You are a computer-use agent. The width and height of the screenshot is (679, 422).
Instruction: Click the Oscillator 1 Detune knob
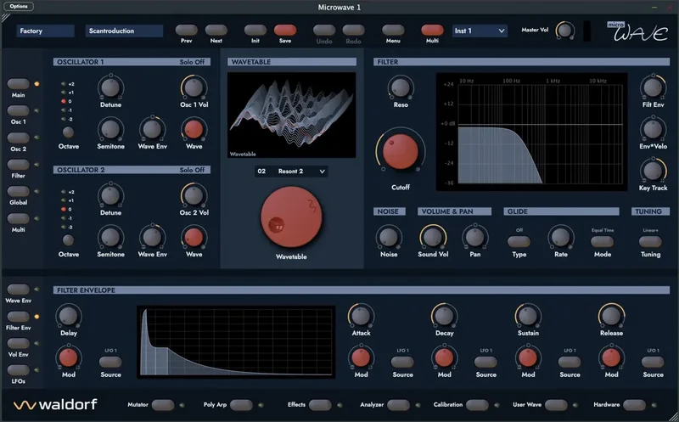pos(110,87)
